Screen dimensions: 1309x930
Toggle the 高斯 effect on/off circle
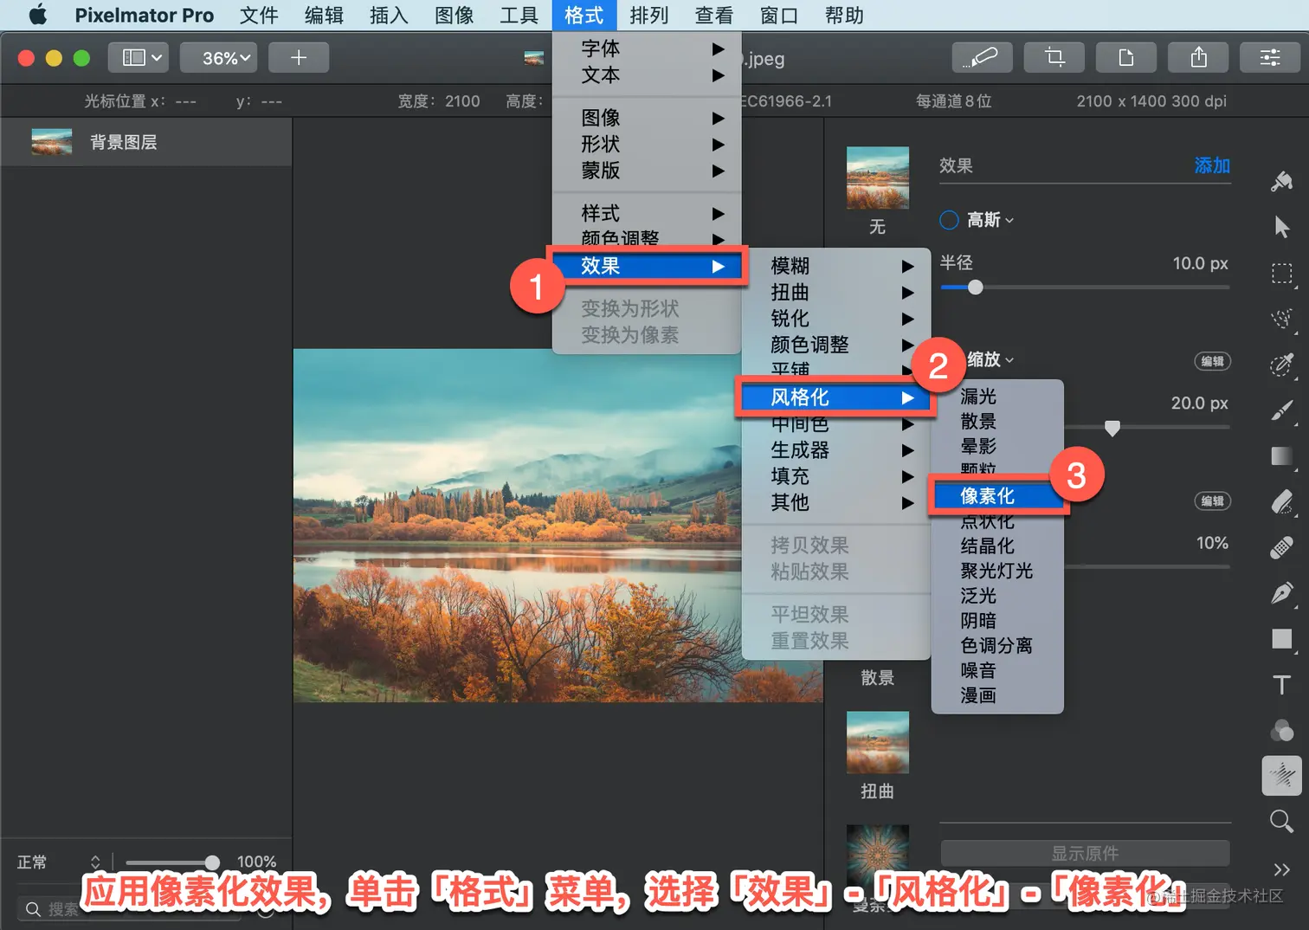coord(949,220)
